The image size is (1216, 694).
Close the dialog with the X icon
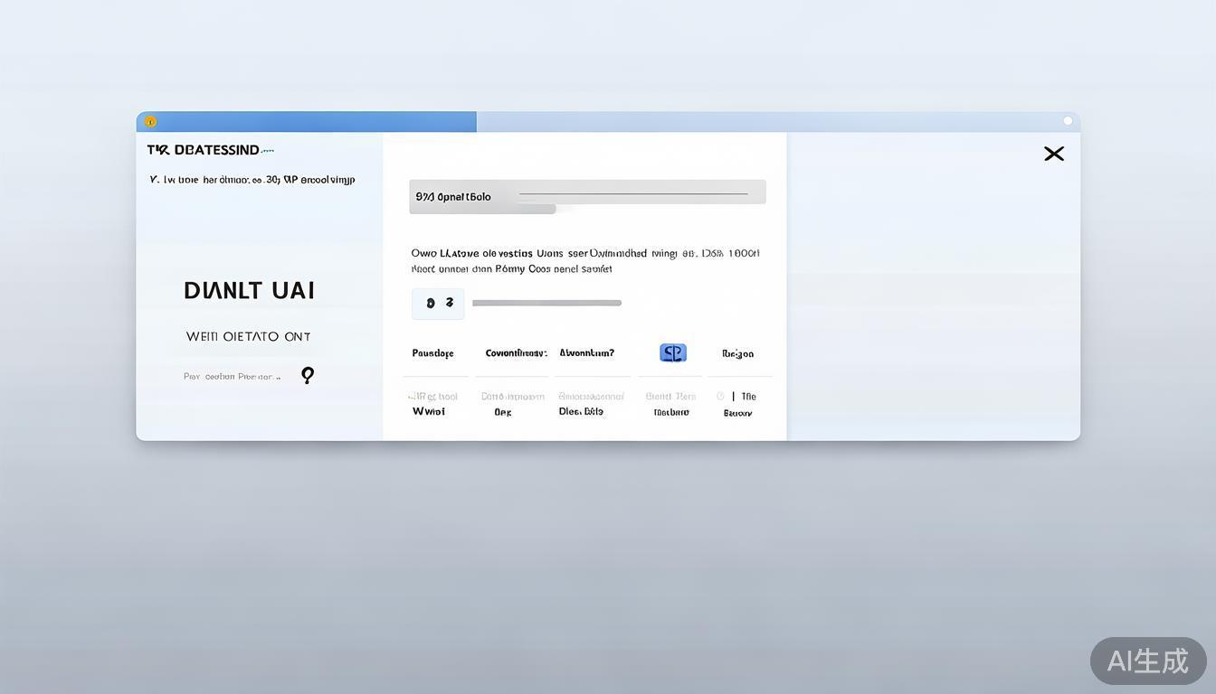1053,154
